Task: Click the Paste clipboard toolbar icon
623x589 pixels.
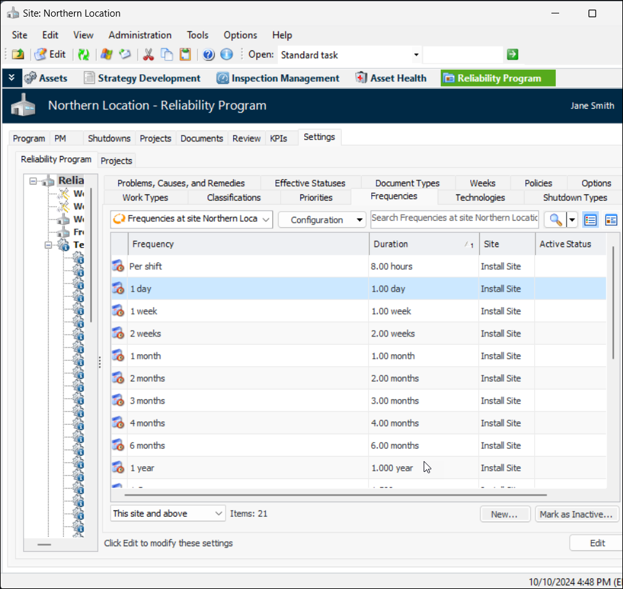Action: click(x=185, y=55)
